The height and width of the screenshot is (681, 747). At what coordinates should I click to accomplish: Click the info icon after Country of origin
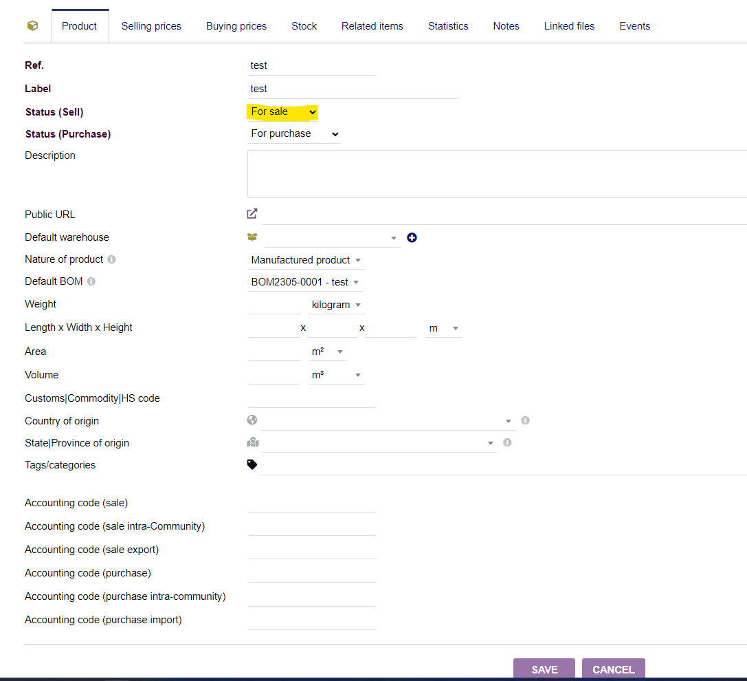click(525, 420)
